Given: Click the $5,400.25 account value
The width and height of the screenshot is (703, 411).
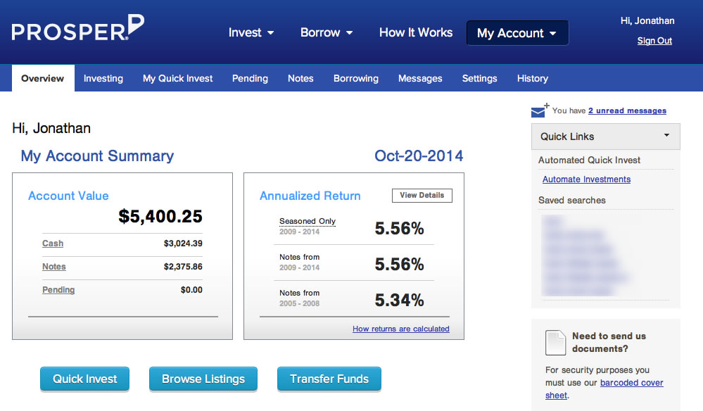Looking at the screenshot, I should click(x=160, y=217).
